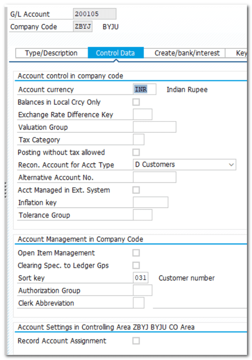The image size is (252, 360).
Task: Check the Record Account Assignment box
Action: pyautogui.click(x=136, y=341)
